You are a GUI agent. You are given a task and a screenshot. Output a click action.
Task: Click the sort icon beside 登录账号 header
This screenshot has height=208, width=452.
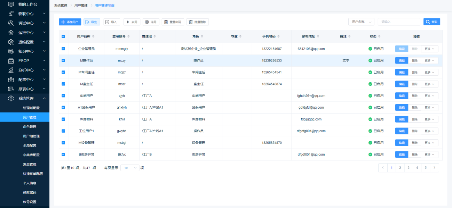click(x=129, y=36)
